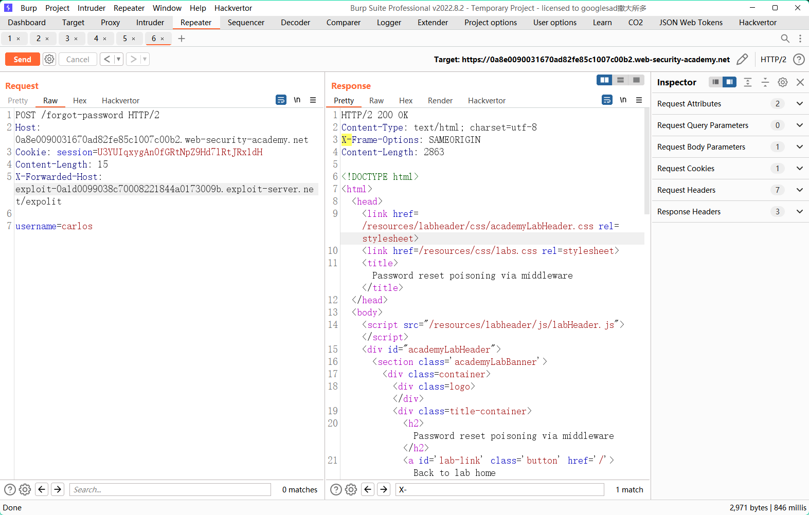Open the Repeater tab options kebab menu

pos(800,39)
